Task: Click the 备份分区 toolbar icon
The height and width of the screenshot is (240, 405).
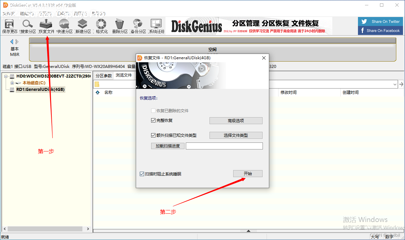Action: click(x=138, y=26)
